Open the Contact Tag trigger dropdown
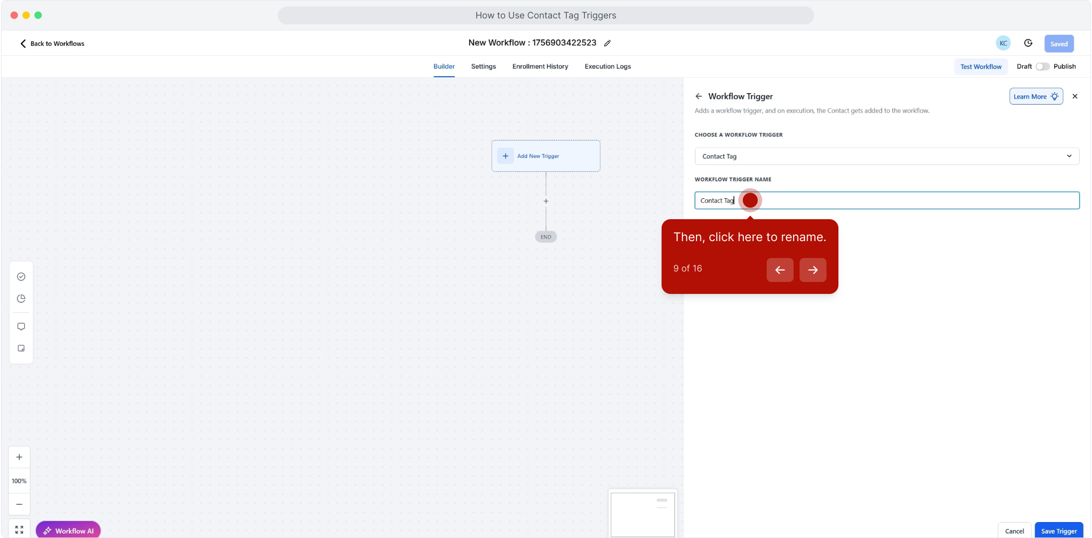This screenshot has height=538, width=1092. coord(887,156)
